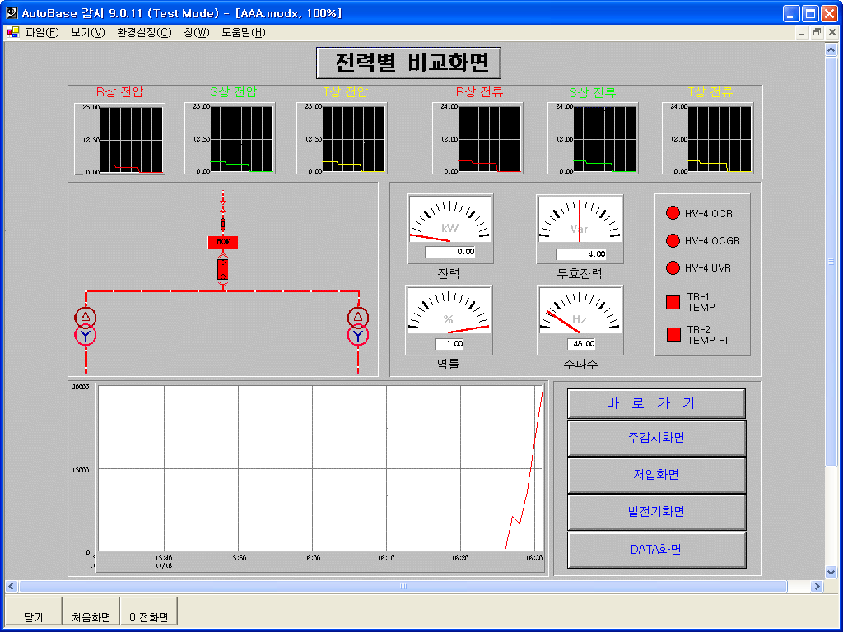This screenshot has height=632, width=843.
Task: Click the R상 전압 trend thumbnail
Action: point(119,138)
